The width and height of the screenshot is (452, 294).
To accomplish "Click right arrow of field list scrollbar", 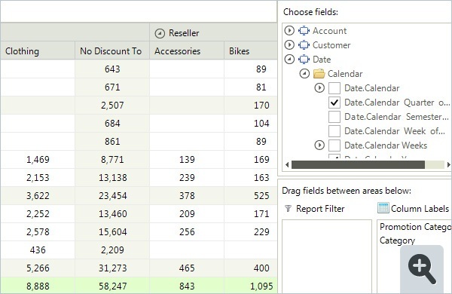I will (x=448, y=165).
